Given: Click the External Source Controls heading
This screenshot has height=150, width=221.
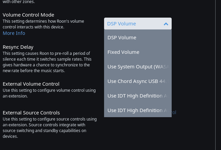Looking at the screenshot, I should pyautogui.click(x=31, y=113).
